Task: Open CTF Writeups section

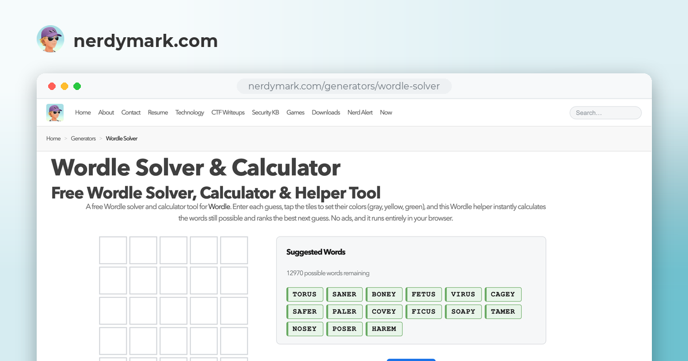Action: pos(228,112)
